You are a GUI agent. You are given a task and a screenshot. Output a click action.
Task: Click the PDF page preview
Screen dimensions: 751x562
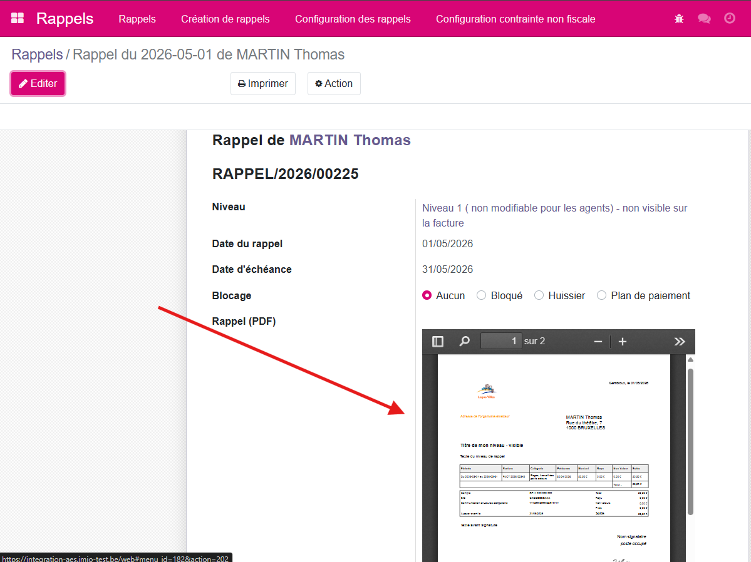pyautogui.click(x=554, y=458)
